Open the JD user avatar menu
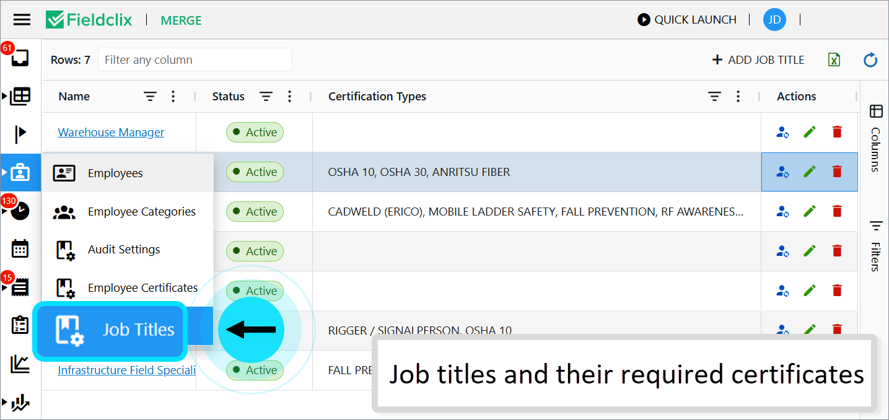889x420 pixels. (774, 20)
